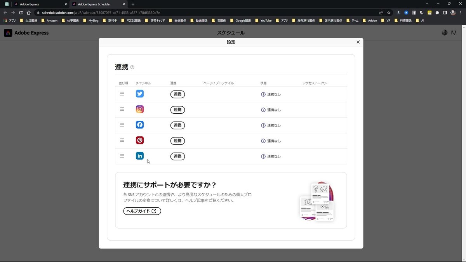Open a new browser tab
This screenshot has height=262, width=466.
tap(133, 4)
